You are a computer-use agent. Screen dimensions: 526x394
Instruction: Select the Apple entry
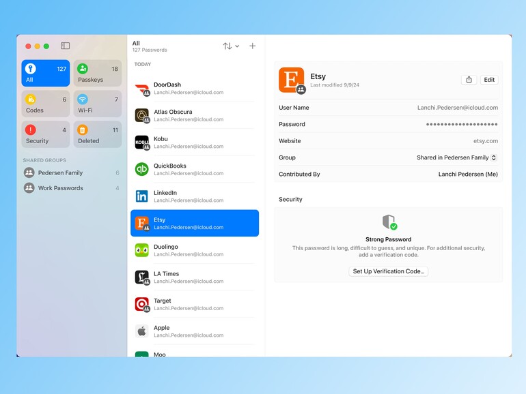click(x=195, y=331)
